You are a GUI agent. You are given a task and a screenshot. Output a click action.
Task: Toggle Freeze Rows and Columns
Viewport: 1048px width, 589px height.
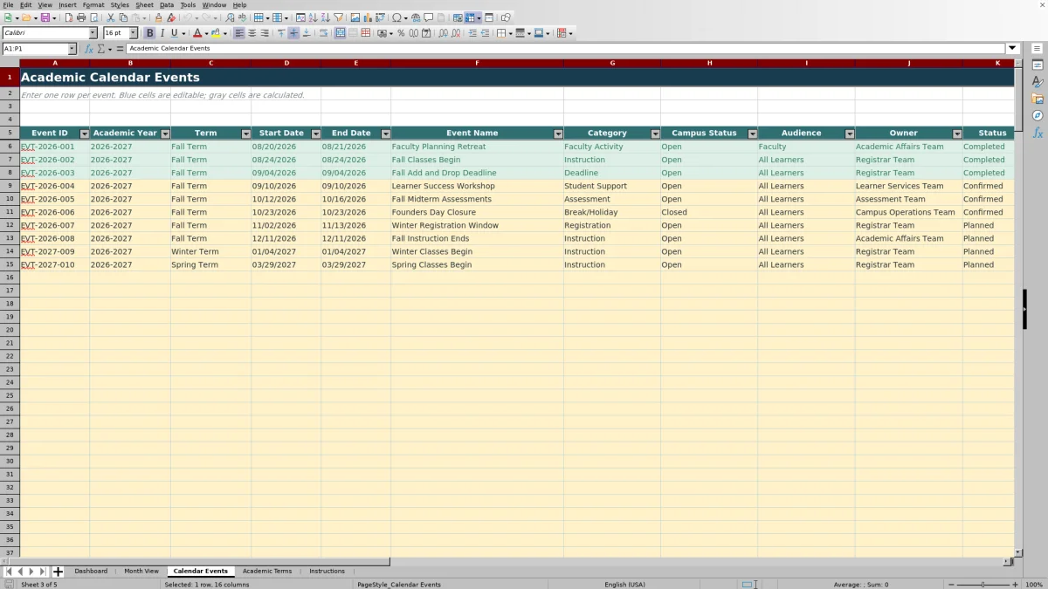click(x=470, y=17)
